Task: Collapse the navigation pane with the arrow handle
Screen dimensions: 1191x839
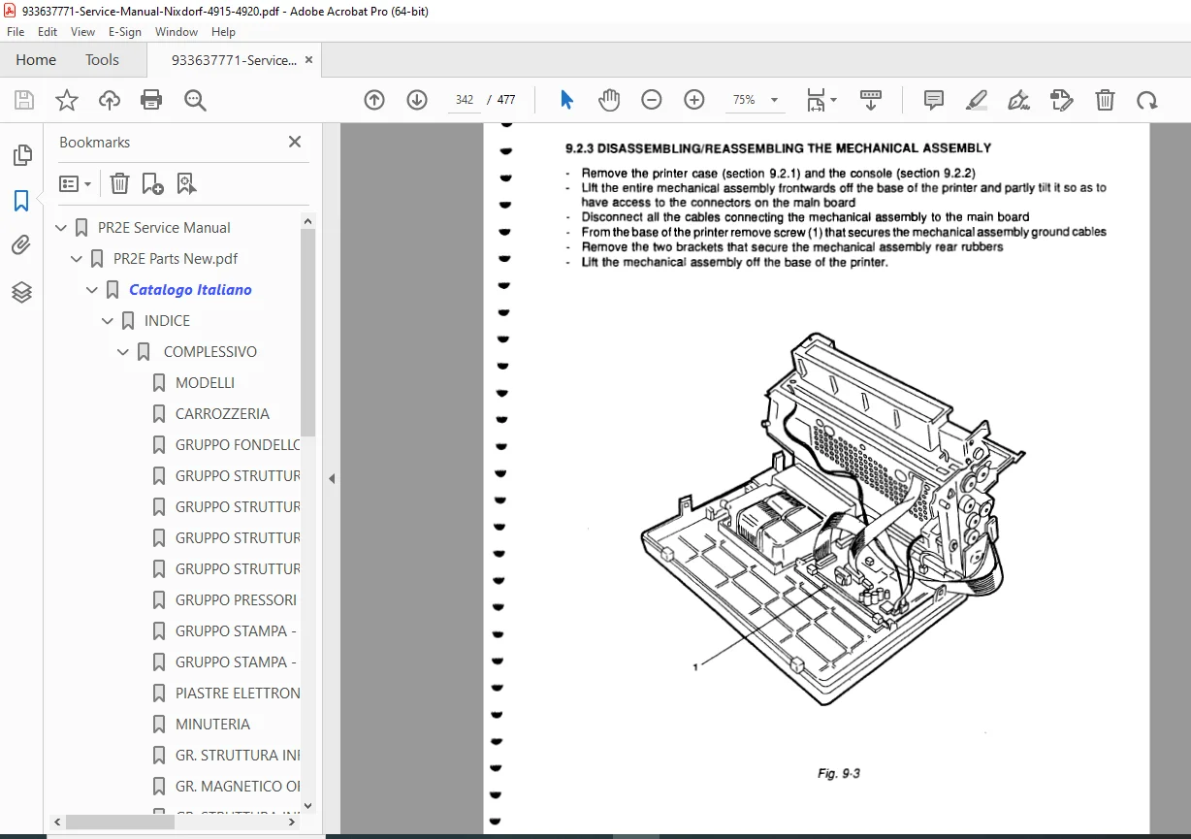Action: [332, 478]
